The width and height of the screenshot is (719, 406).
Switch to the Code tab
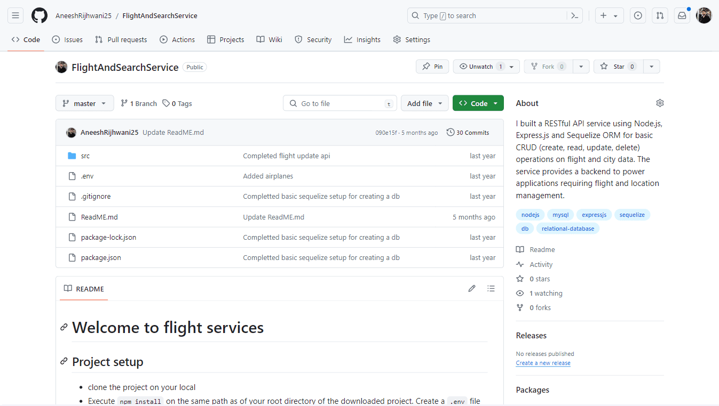click(x=26, y=39)
